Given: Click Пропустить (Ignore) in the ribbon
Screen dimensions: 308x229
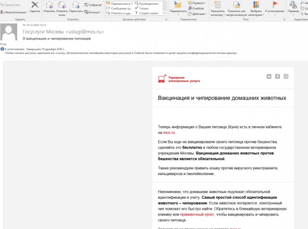Looking at the screenshot, I should 10,5.
